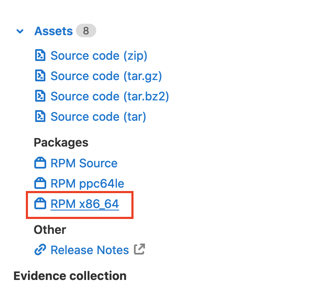Click the external link icon after Release Notes

pos(139,249)
